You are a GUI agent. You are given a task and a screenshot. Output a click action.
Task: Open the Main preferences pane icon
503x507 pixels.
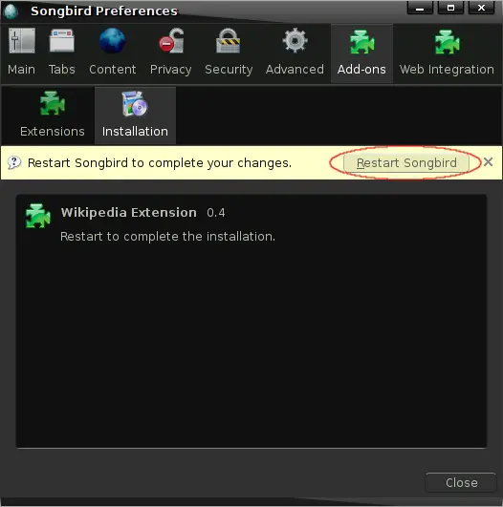[22, 41]
